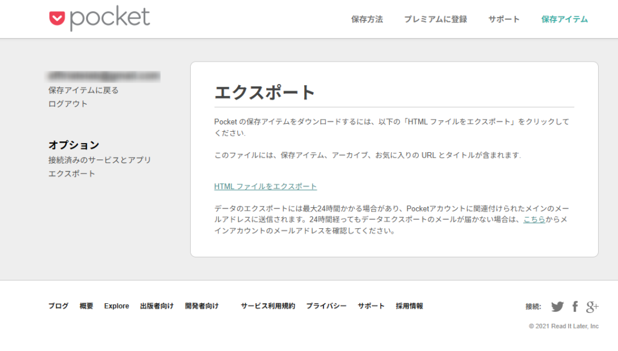Open 概要 in the footer
This screenshot has height=351, width=618.
point(86,306)
